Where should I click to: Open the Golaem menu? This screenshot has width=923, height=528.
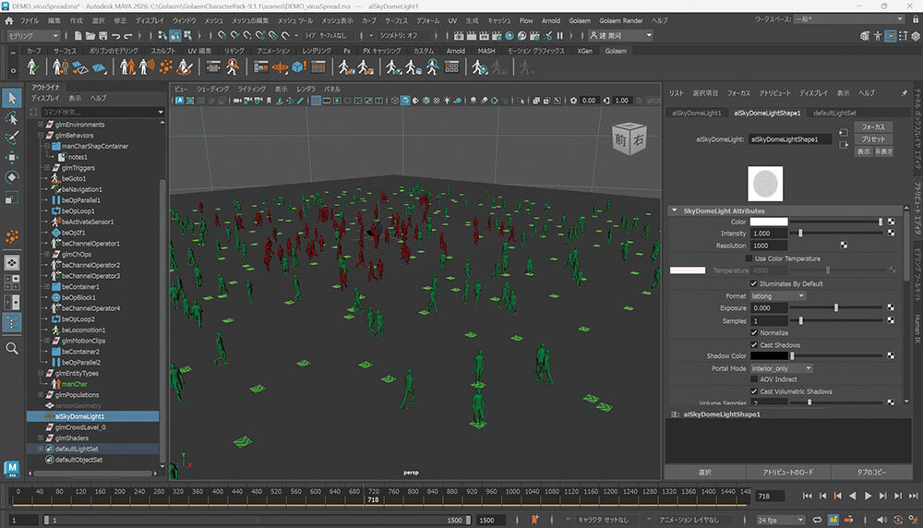580,20
